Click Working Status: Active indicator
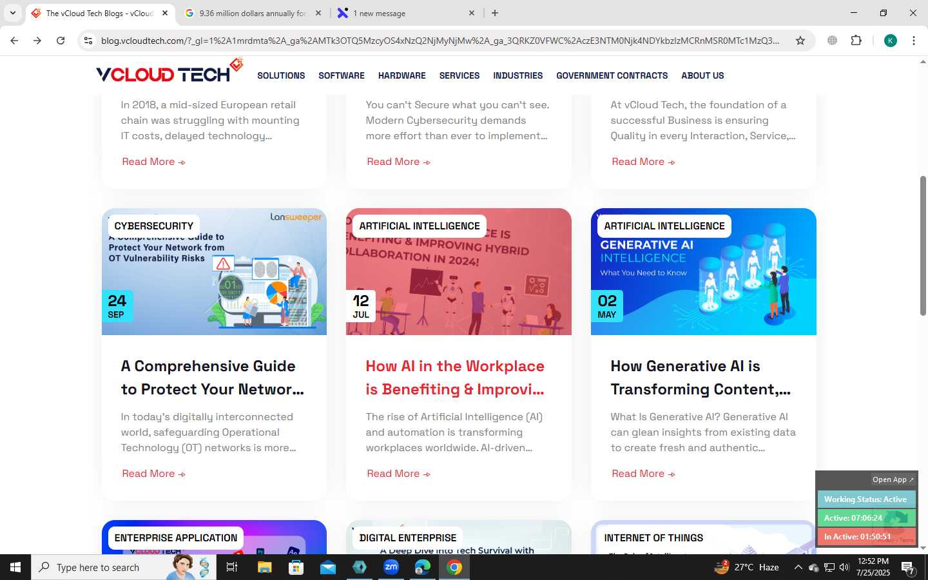The image size is (928, 580). pos(866,499)
